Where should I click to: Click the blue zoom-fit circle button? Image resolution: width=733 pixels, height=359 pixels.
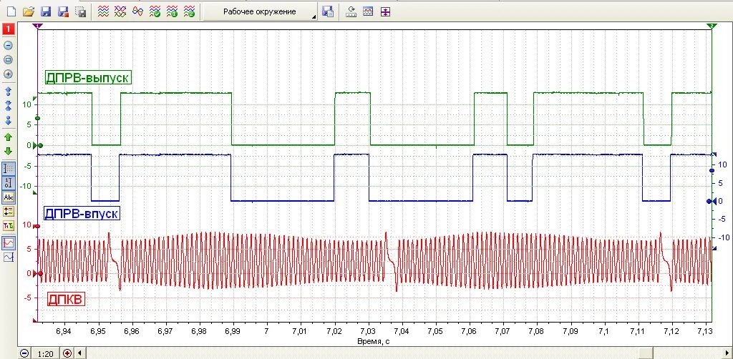click(x=8, y=60)
